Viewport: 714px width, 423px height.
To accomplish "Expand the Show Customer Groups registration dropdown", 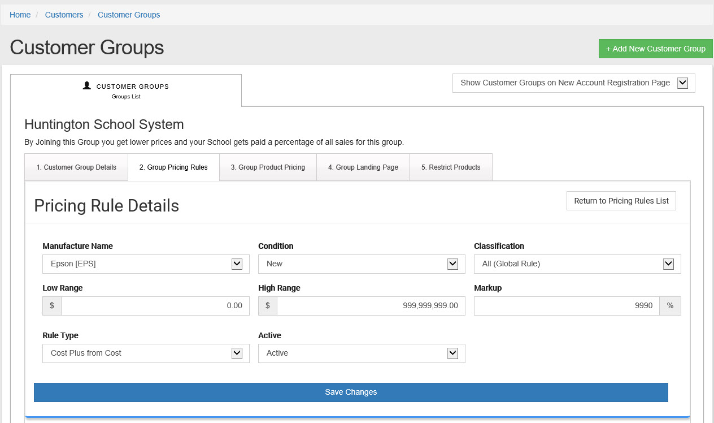I will (x=573, y=83).
